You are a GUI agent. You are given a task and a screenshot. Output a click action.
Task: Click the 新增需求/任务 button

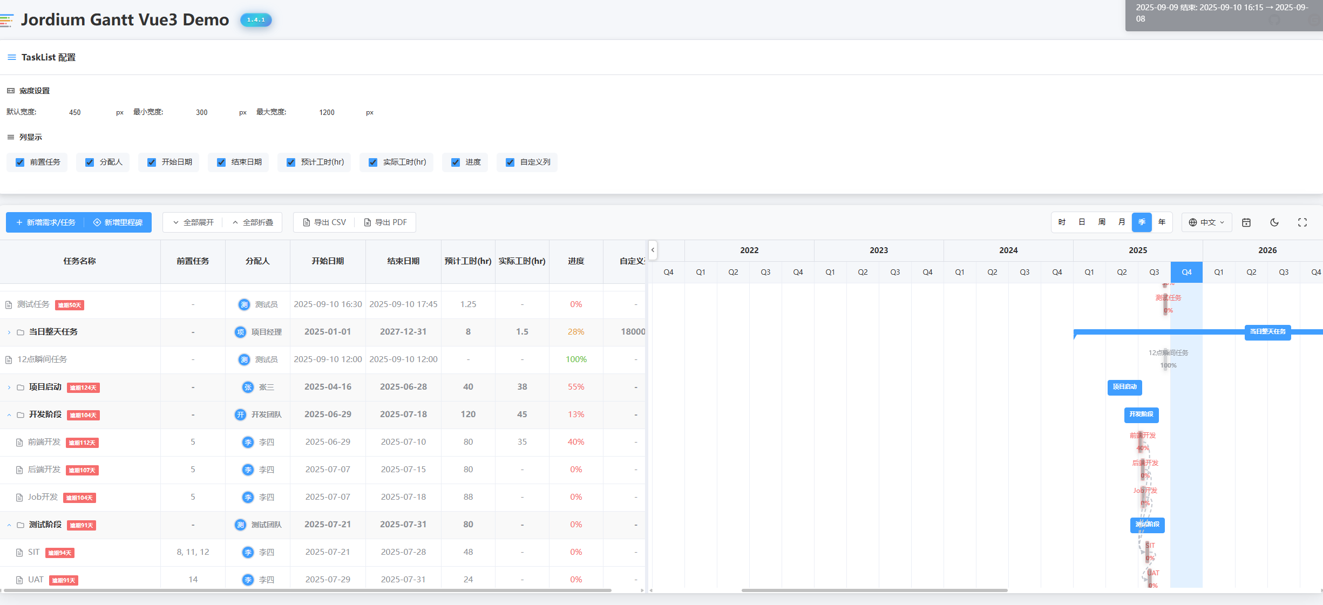click(46, 222)
